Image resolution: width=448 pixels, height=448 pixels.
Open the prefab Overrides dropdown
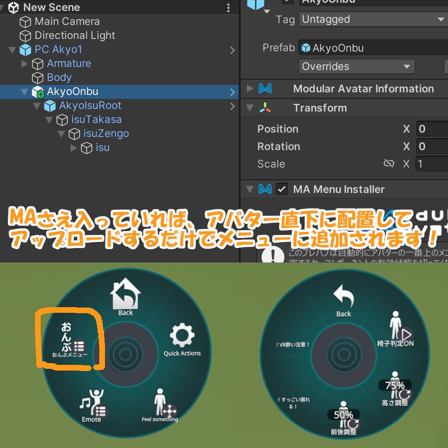point(356,66)
